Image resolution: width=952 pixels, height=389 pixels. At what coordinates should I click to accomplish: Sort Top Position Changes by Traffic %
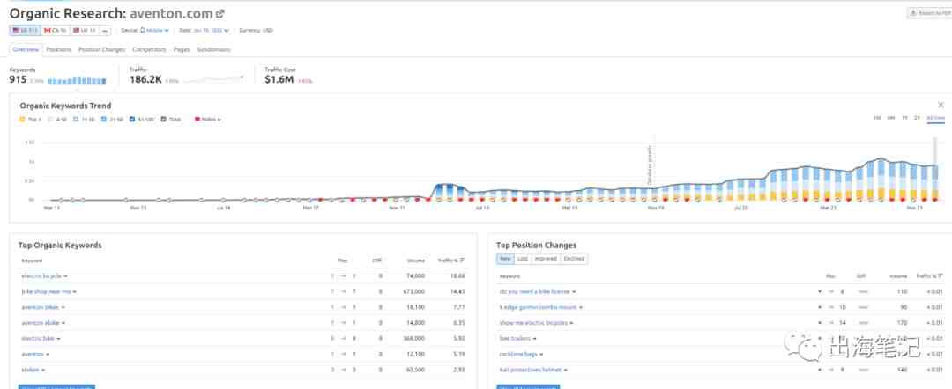coord(930,276)
